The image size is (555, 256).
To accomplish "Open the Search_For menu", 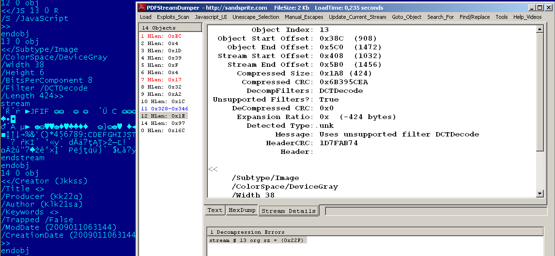I will tap(440, 17).
